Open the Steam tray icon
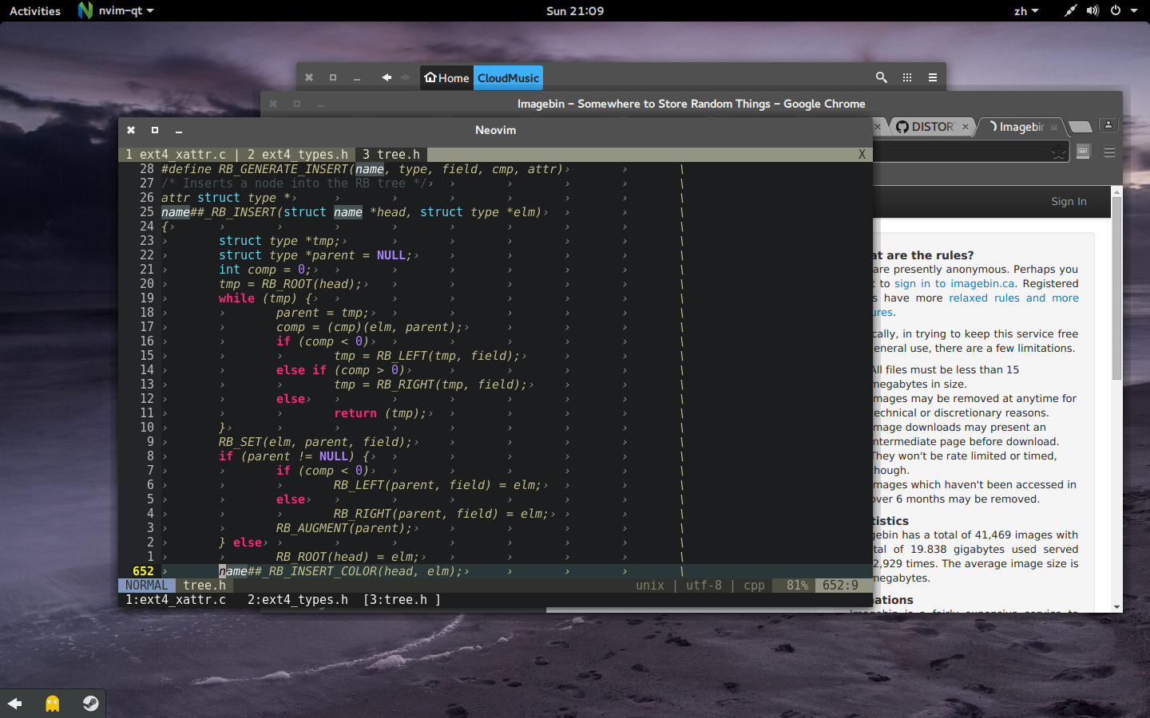This screenshot has width=1150, height=718. click(91, 704)
